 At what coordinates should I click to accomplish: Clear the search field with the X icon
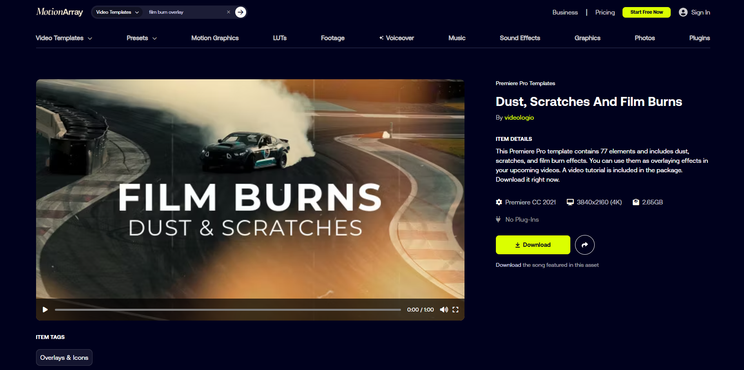click(229, 12)
